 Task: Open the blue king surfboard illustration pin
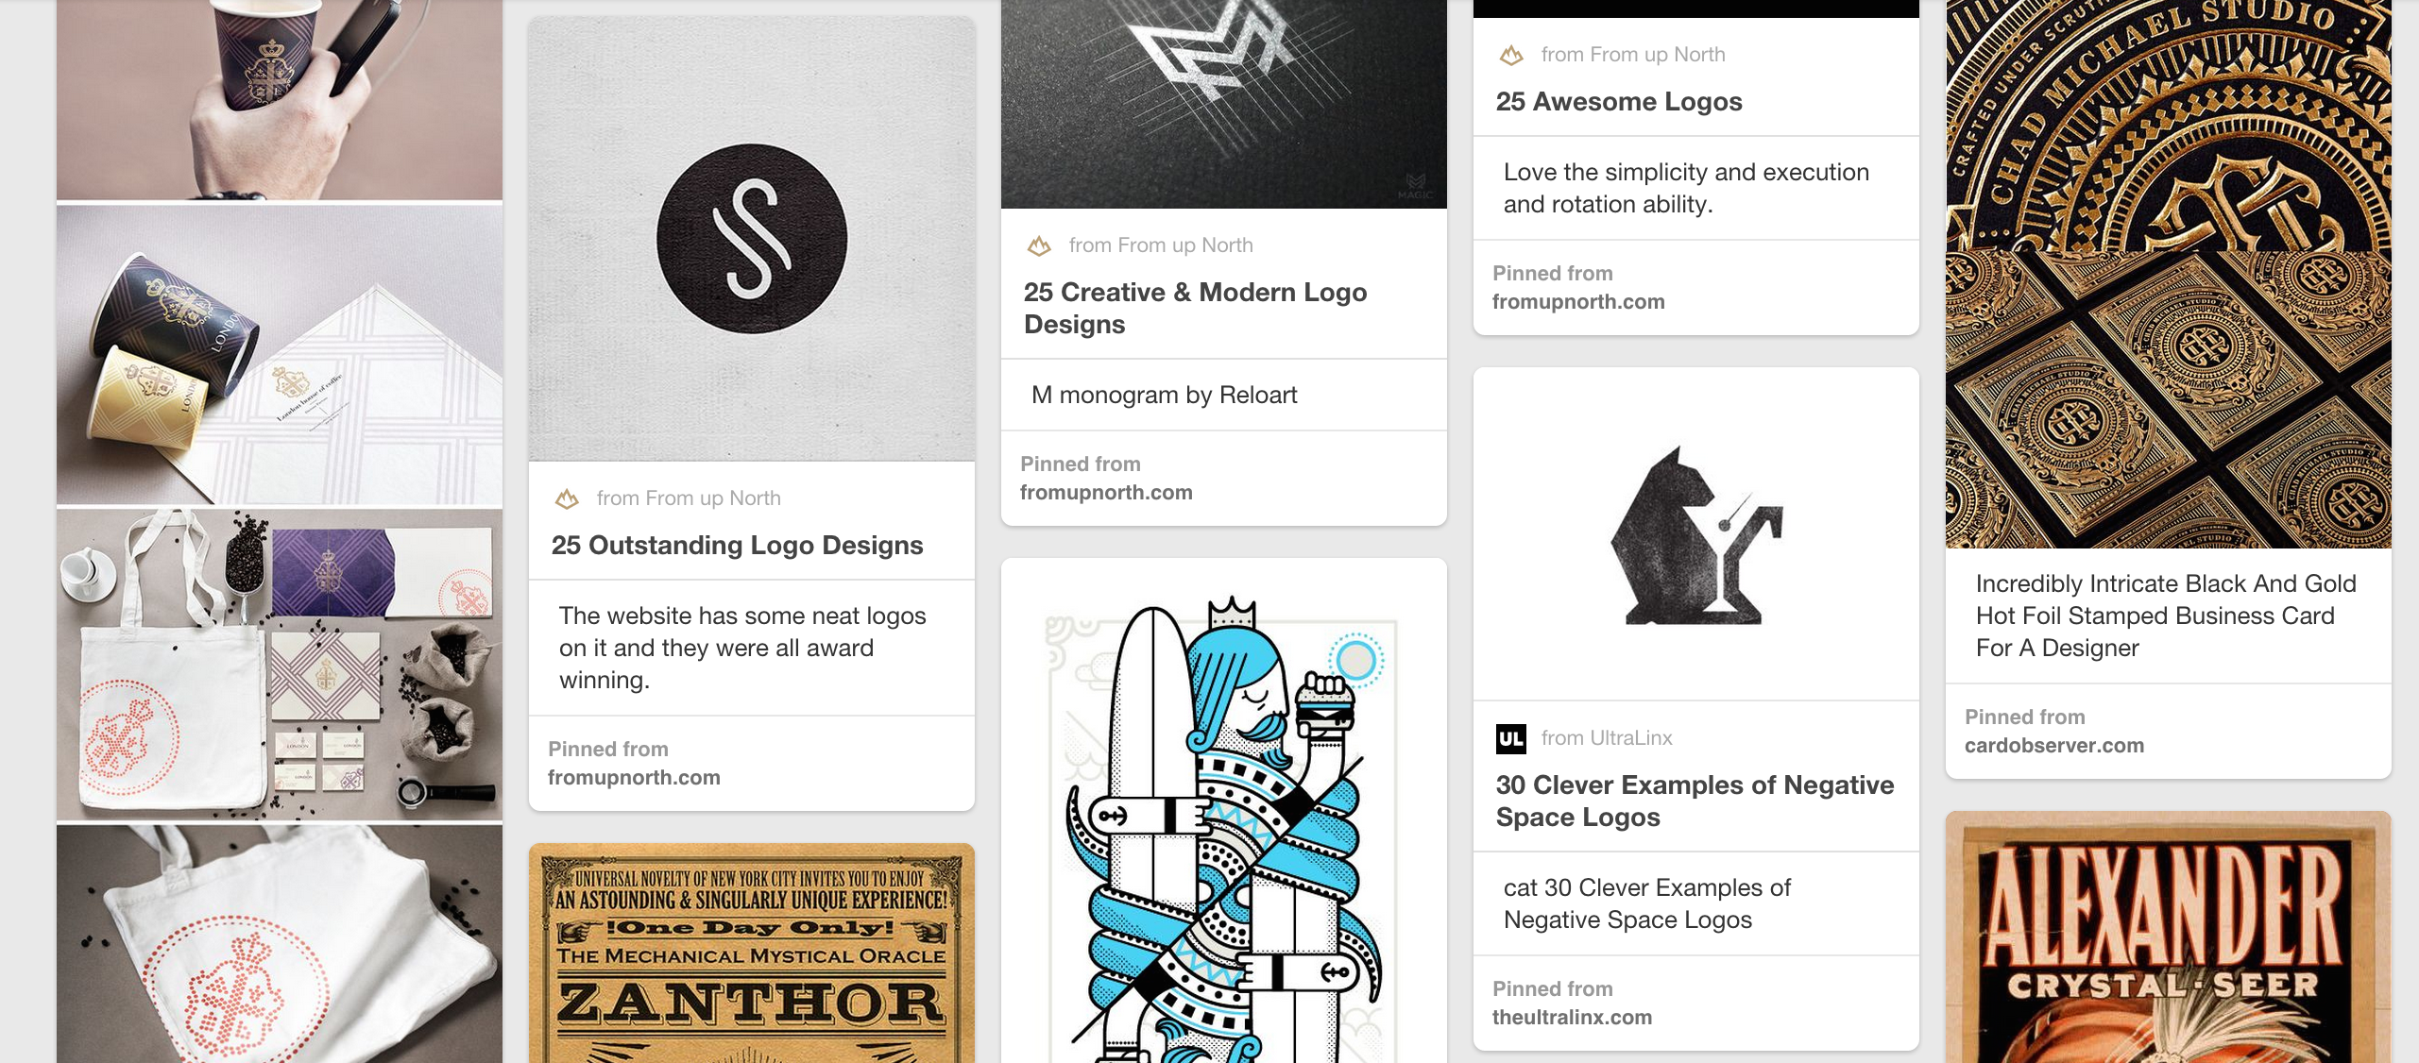click(x=1224, y=812)
